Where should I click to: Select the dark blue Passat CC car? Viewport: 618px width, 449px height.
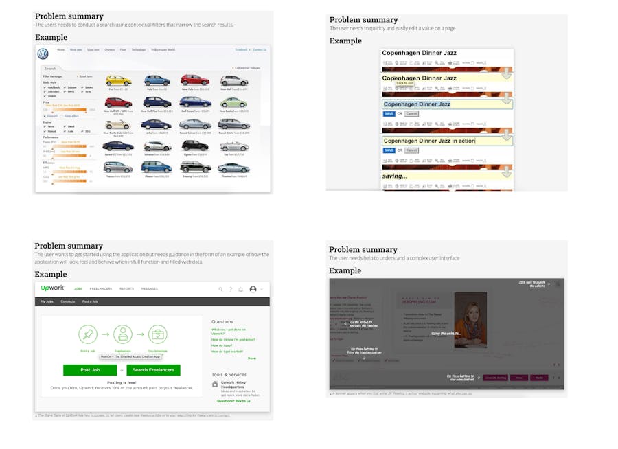coord(118,146)
